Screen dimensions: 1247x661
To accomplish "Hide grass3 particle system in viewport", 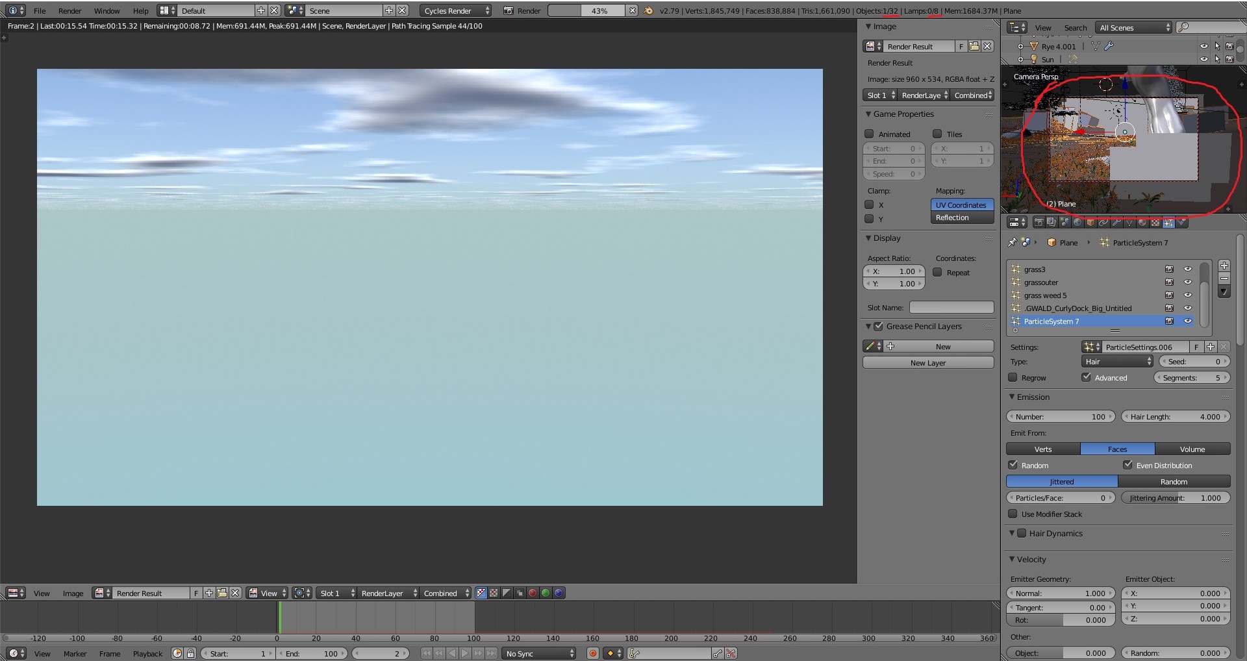I will pos(1189,269).
